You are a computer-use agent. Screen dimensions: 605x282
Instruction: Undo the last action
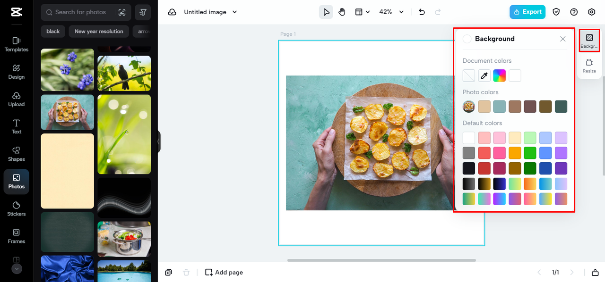(x=422, y=12)
